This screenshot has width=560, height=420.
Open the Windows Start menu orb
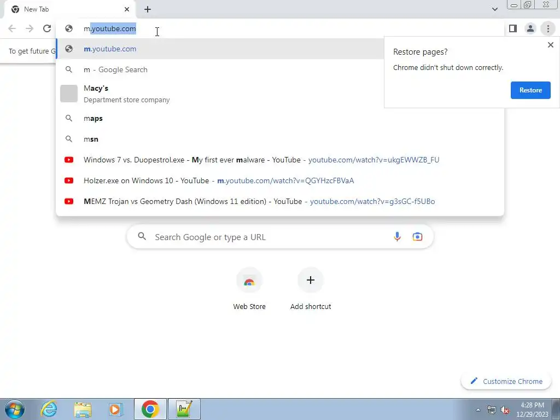[x=15, y=409]
